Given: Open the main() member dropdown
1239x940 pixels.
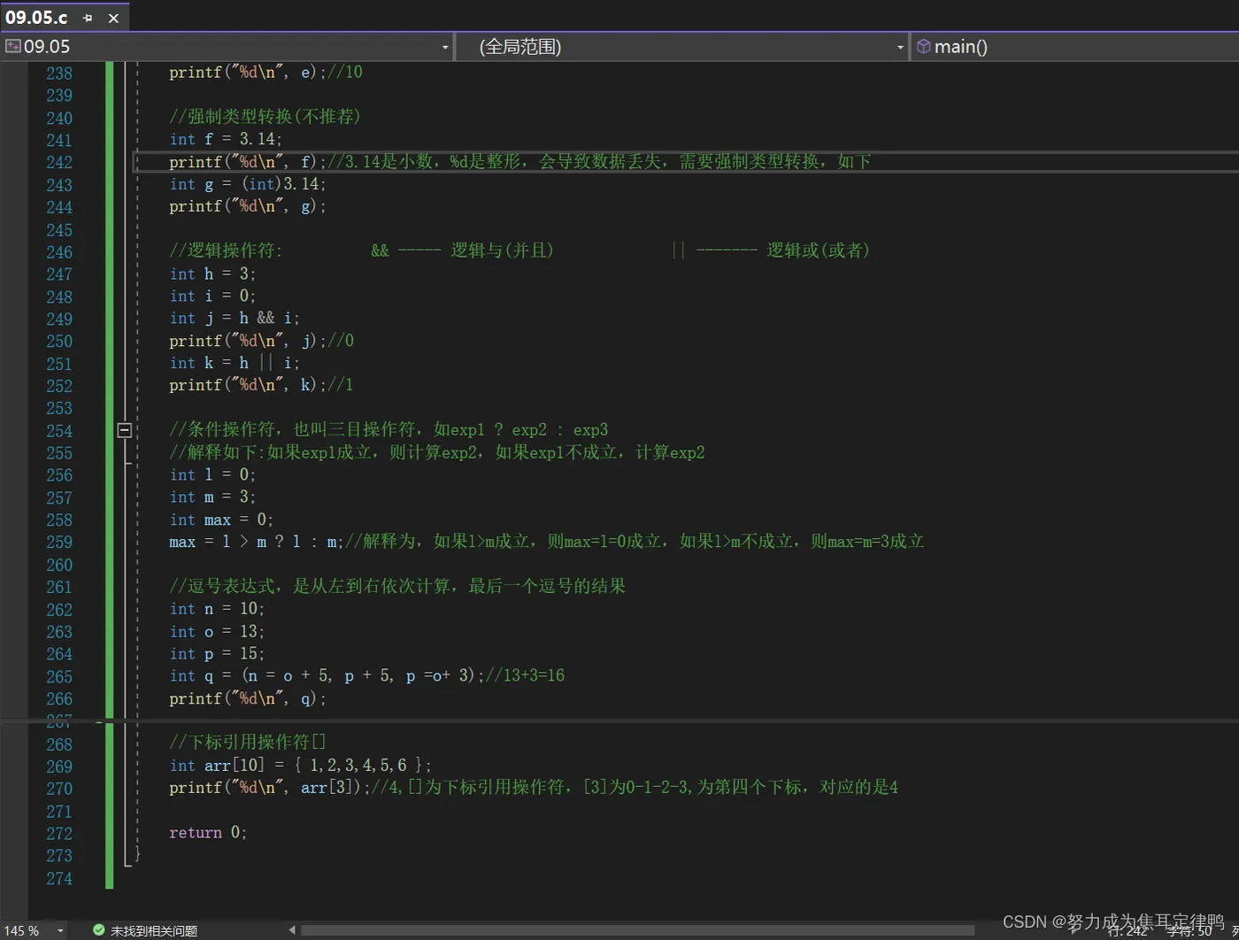Looking at the screenshot, I should pyautogui.click(x=1075, y=47).
